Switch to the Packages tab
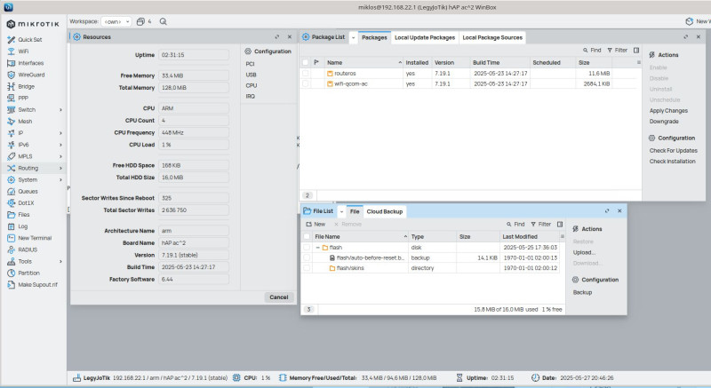 (374, 37)
